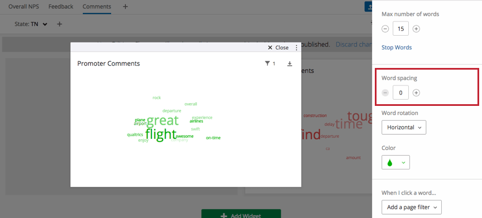
Task: Open the Stop Words link
Action: pos(396,48)
